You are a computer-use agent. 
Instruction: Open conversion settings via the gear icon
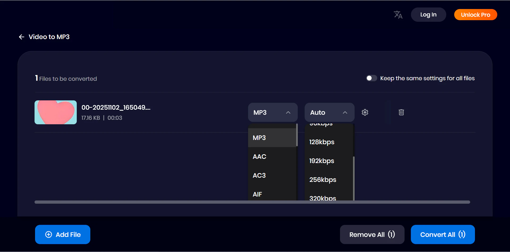click(365, 112)
